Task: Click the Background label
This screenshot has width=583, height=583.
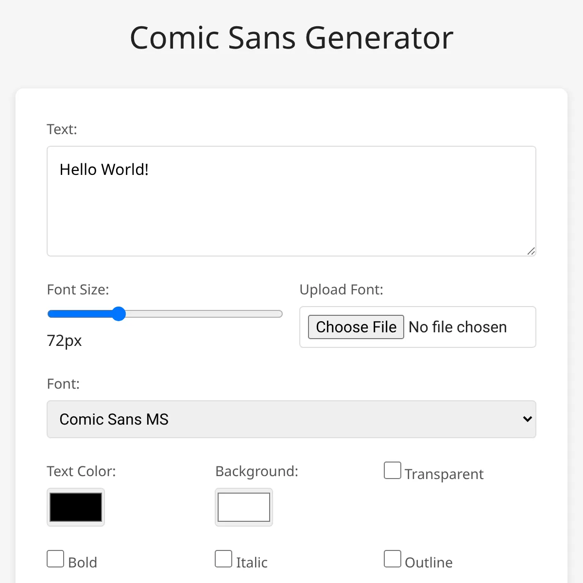Action: (x=257, y=471)
